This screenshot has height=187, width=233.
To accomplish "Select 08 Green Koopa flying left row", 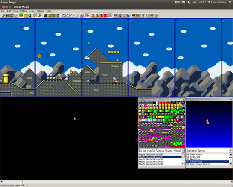I will tap(208, 164).
